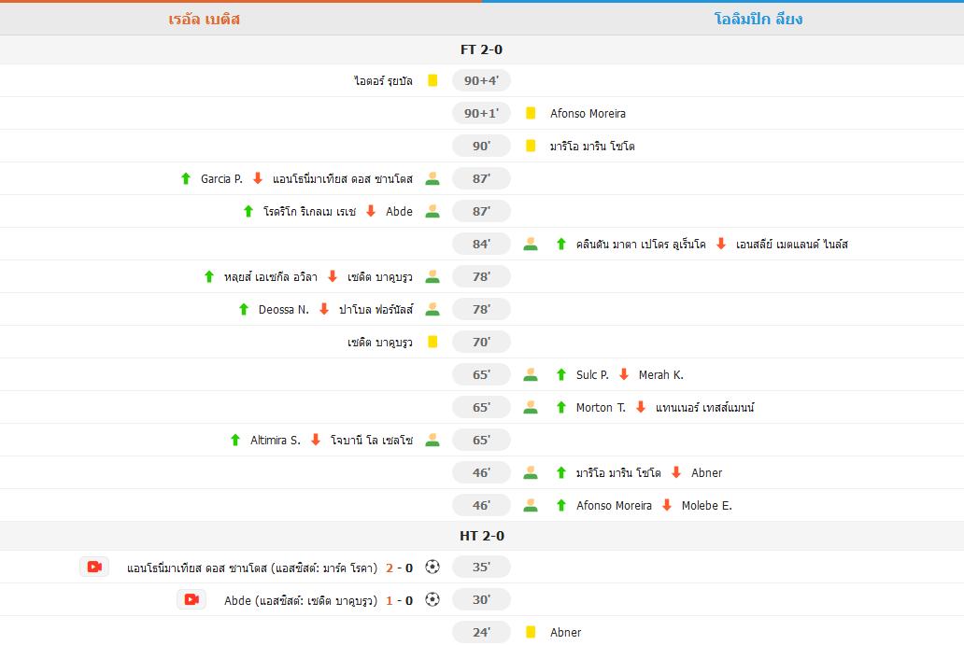The width and height of the screenshot is (964, 645).
Task: Click the substitution player icon for Garcia P.
Action: (432, 178)
